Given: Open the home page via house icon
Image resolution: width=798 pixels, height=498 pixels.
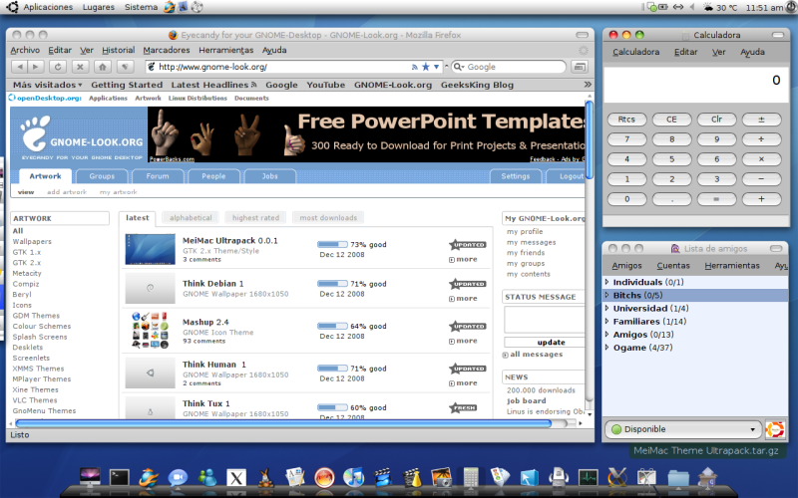Looking at the screenshot, I should 103,67.
